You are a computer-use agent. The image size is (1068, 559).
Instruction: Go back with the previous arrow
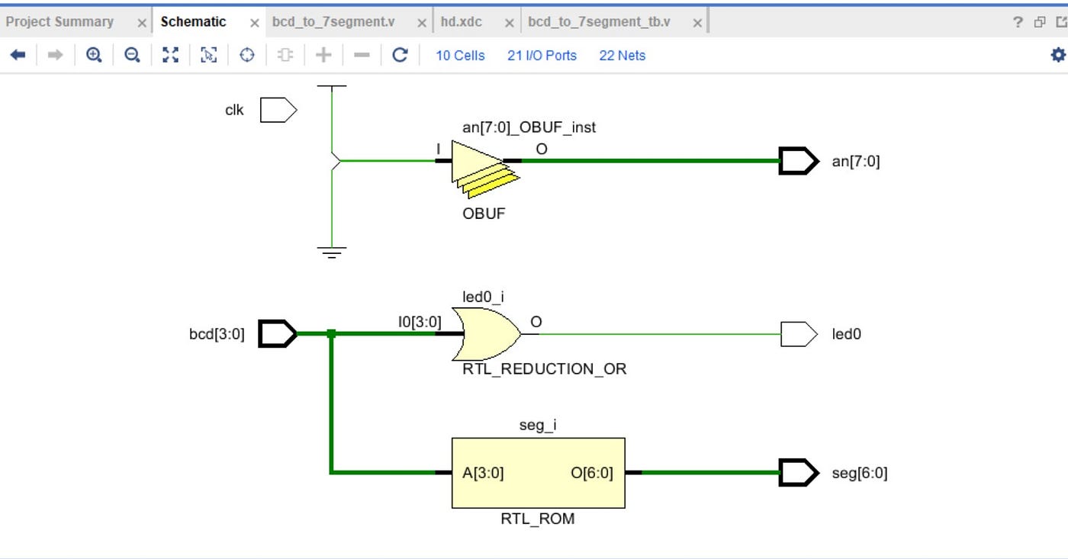[x=18, y=55]
